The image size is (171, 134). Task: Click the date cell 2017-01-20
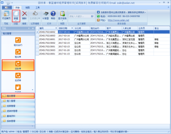pos(66,50)
